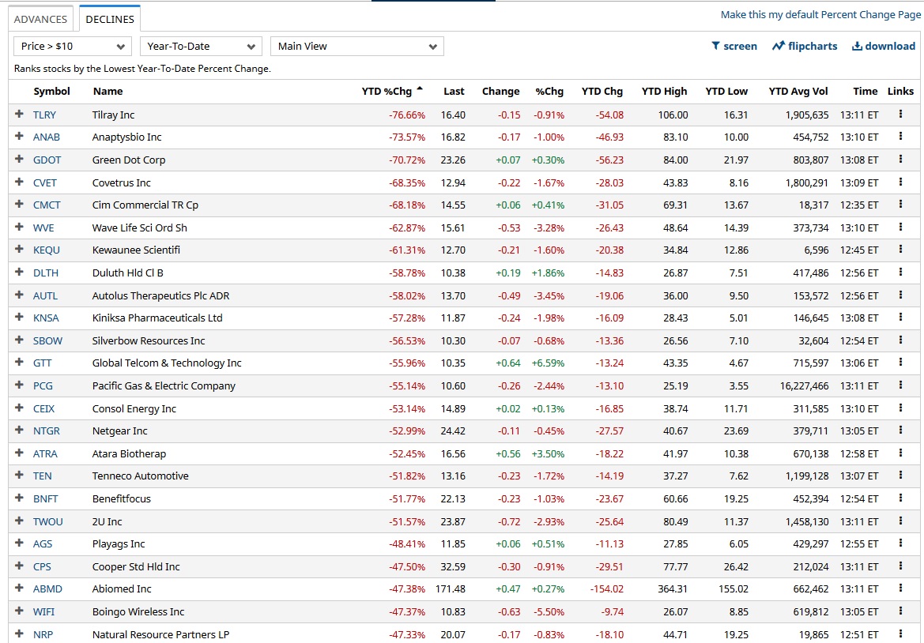The width and height of the screenshot is (924, 643).
Task: Expand the SBOW row details
Action: point(19,340)
